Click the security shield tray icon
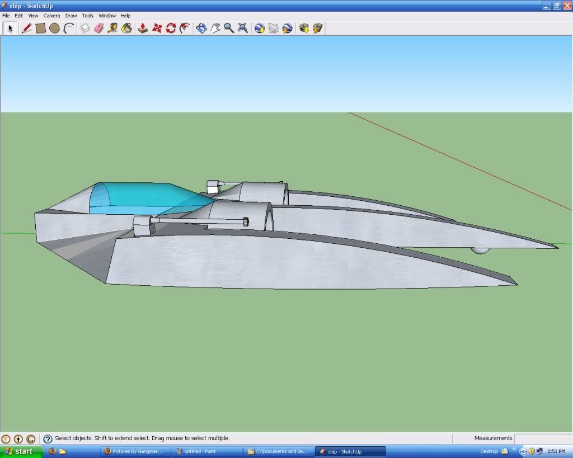Image resolution: width=573 pixels, height=458 pixels. (x=532, y=451)
